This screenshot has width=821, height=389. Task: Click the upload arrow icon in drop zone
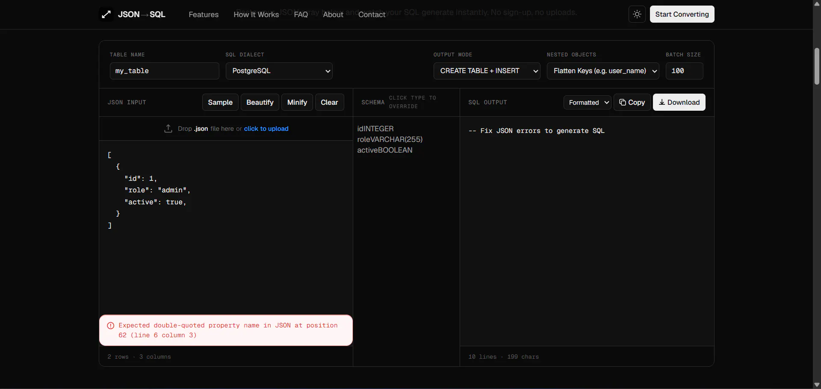click(168, 129)
